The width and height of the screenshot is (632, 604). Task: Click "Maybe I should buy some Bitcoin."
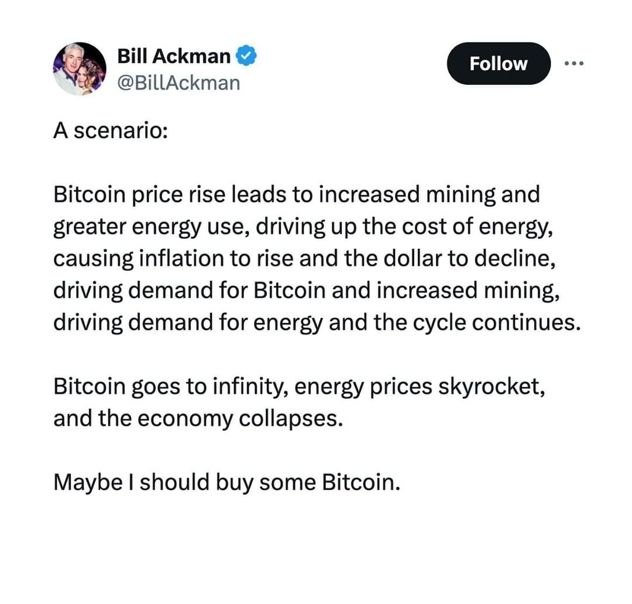pyautogui.click(x=227, y=482)
